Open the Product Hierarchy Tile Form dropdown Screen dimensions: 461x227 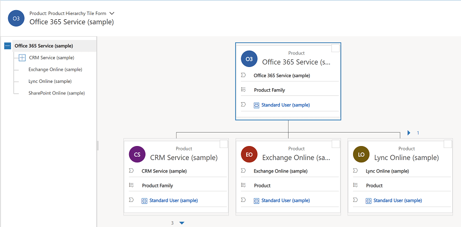coord(112,13)
